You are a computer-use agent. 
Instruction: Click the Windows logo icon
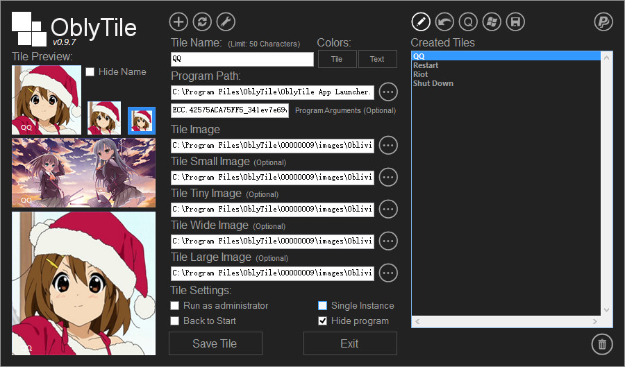pos(492,22)
